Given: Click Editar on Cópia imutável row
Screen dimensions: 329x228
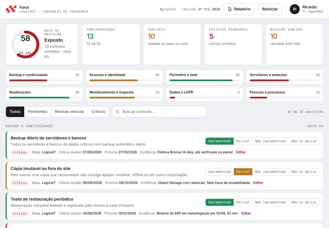Looking at the screenshot, I should click(258, 183).
